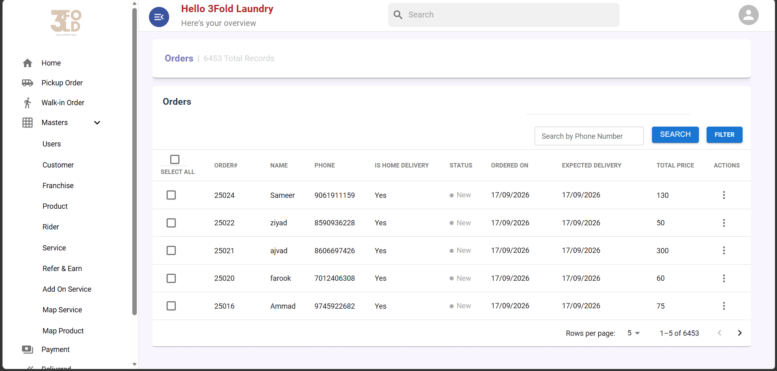Open Map Product under Masters
The image size is (777, 371).
[63, 331]
